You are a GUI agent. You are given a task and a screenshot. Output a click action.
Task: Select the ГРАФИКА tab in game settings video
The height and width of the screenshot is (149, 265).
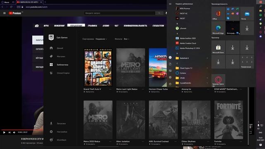click(92, 26)
